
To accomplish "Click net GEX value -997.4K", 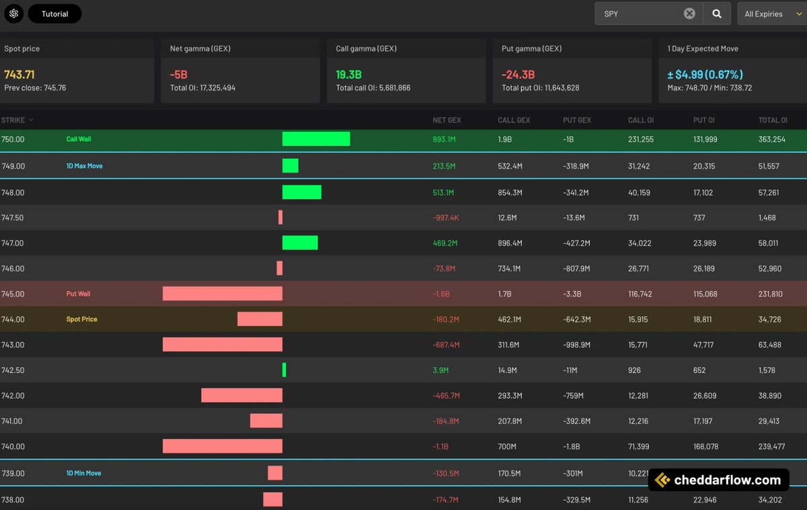I will click(445, 218).
